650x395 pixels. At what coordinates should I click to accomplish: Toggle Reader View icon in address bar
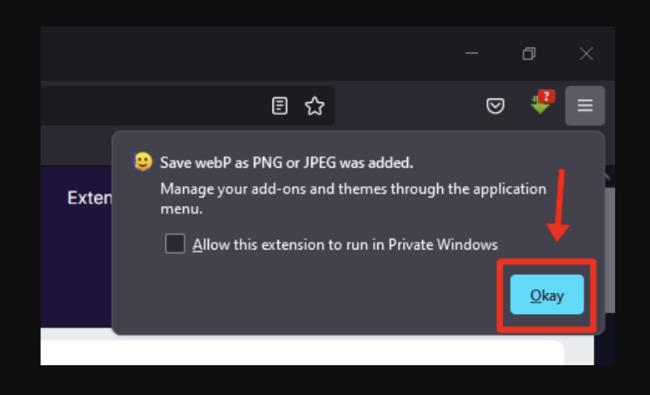coord(279,105)
